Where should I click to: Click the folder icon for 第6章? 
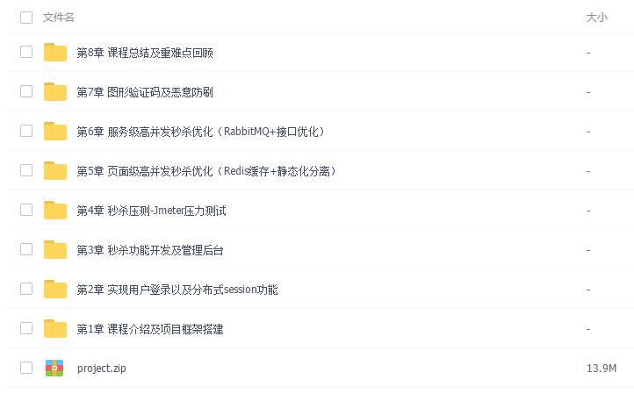(x=55, y=132)
